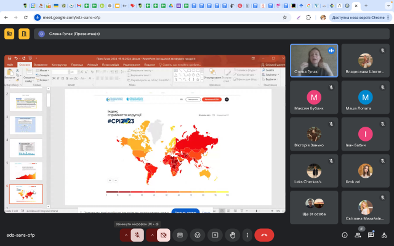Open the activities panel icon
This screenshot has height=246, width=394.
(384, 235)
